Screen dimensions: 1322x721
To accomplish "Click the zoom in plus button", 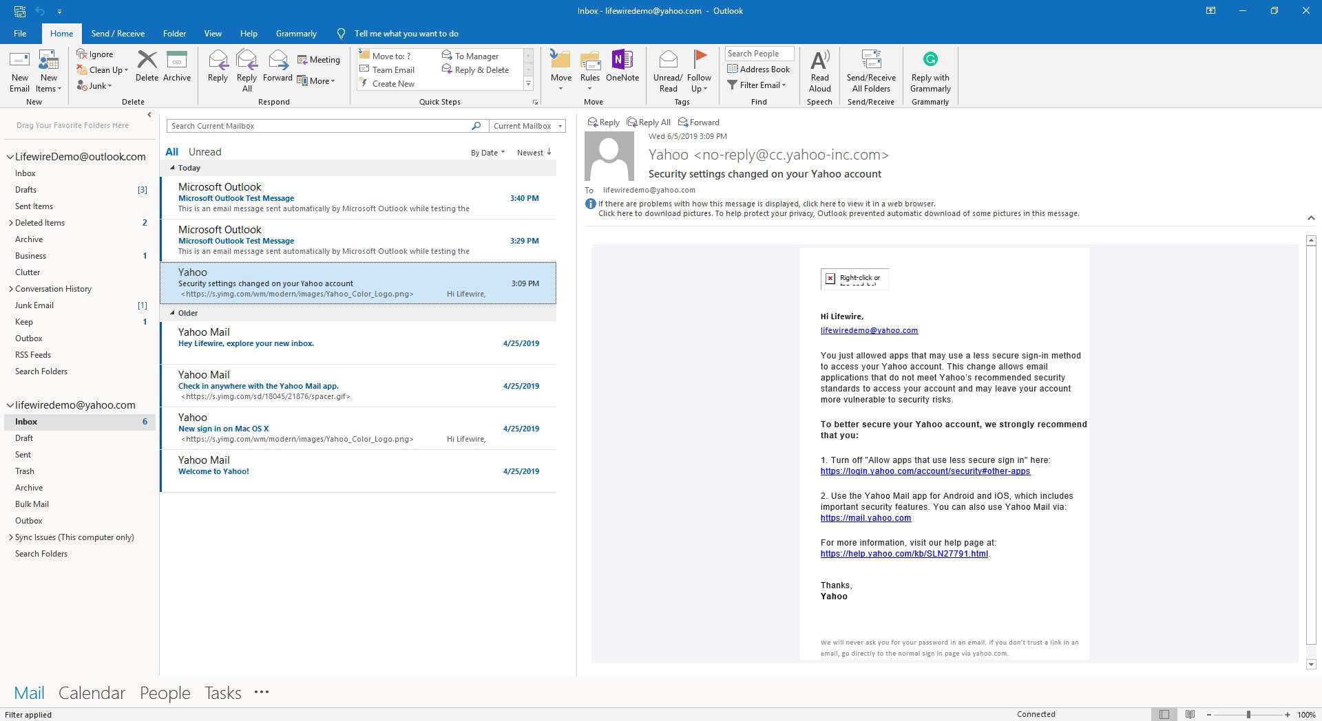I will pos(1287,715).
